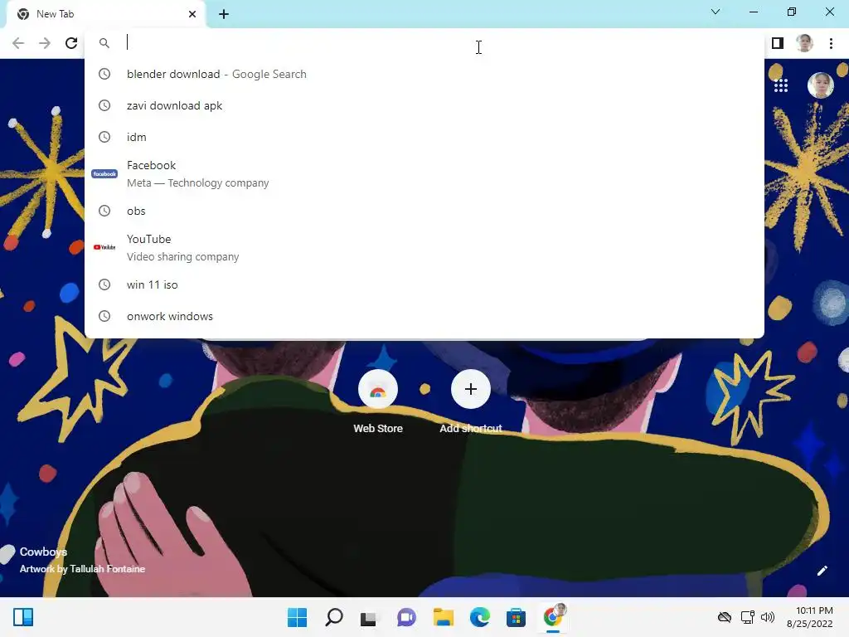Open File Explorer from taskbar

click(x=443, y=617)
